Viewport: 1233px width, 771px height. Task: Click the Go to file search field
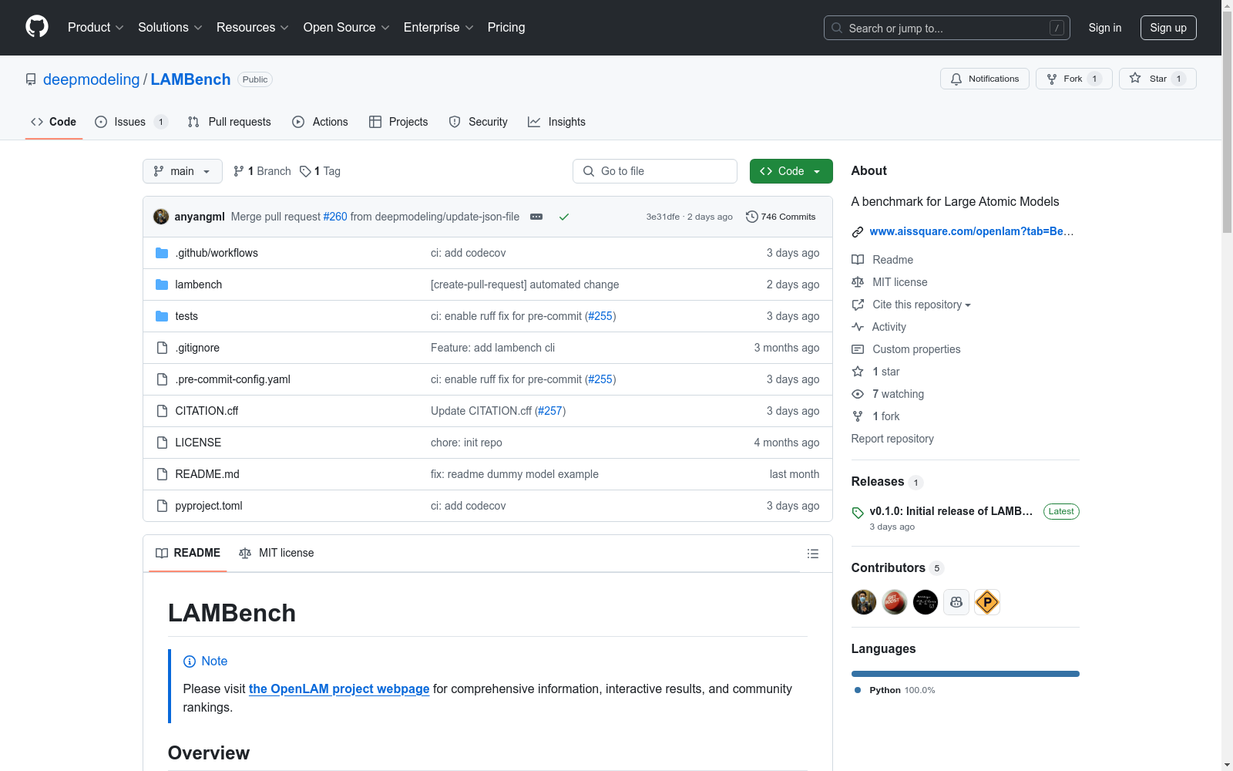655,171
